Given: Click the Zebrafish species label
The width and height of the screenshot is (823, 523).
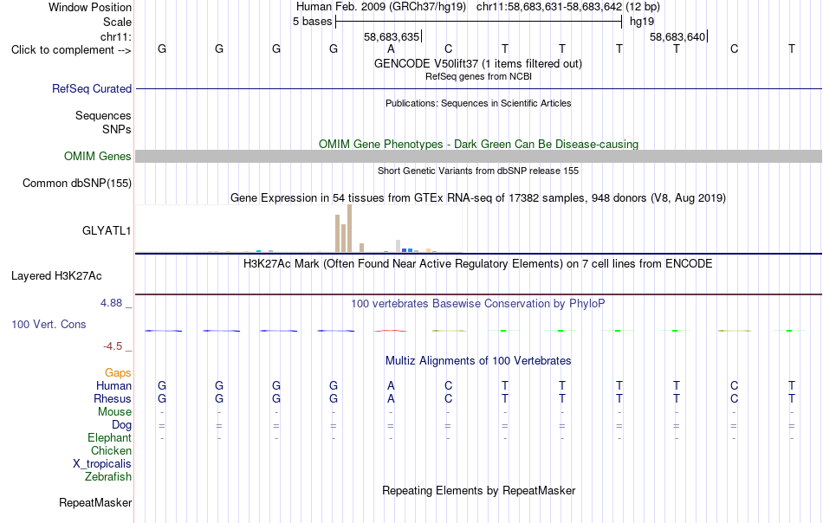Looking at the screenshot, I should point(108,477).
